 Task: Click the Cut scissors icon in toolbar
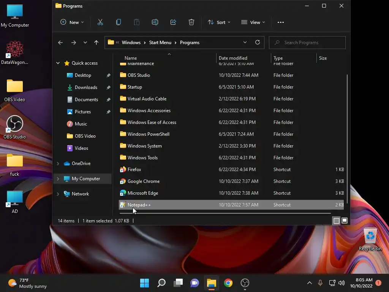(100, 22)
